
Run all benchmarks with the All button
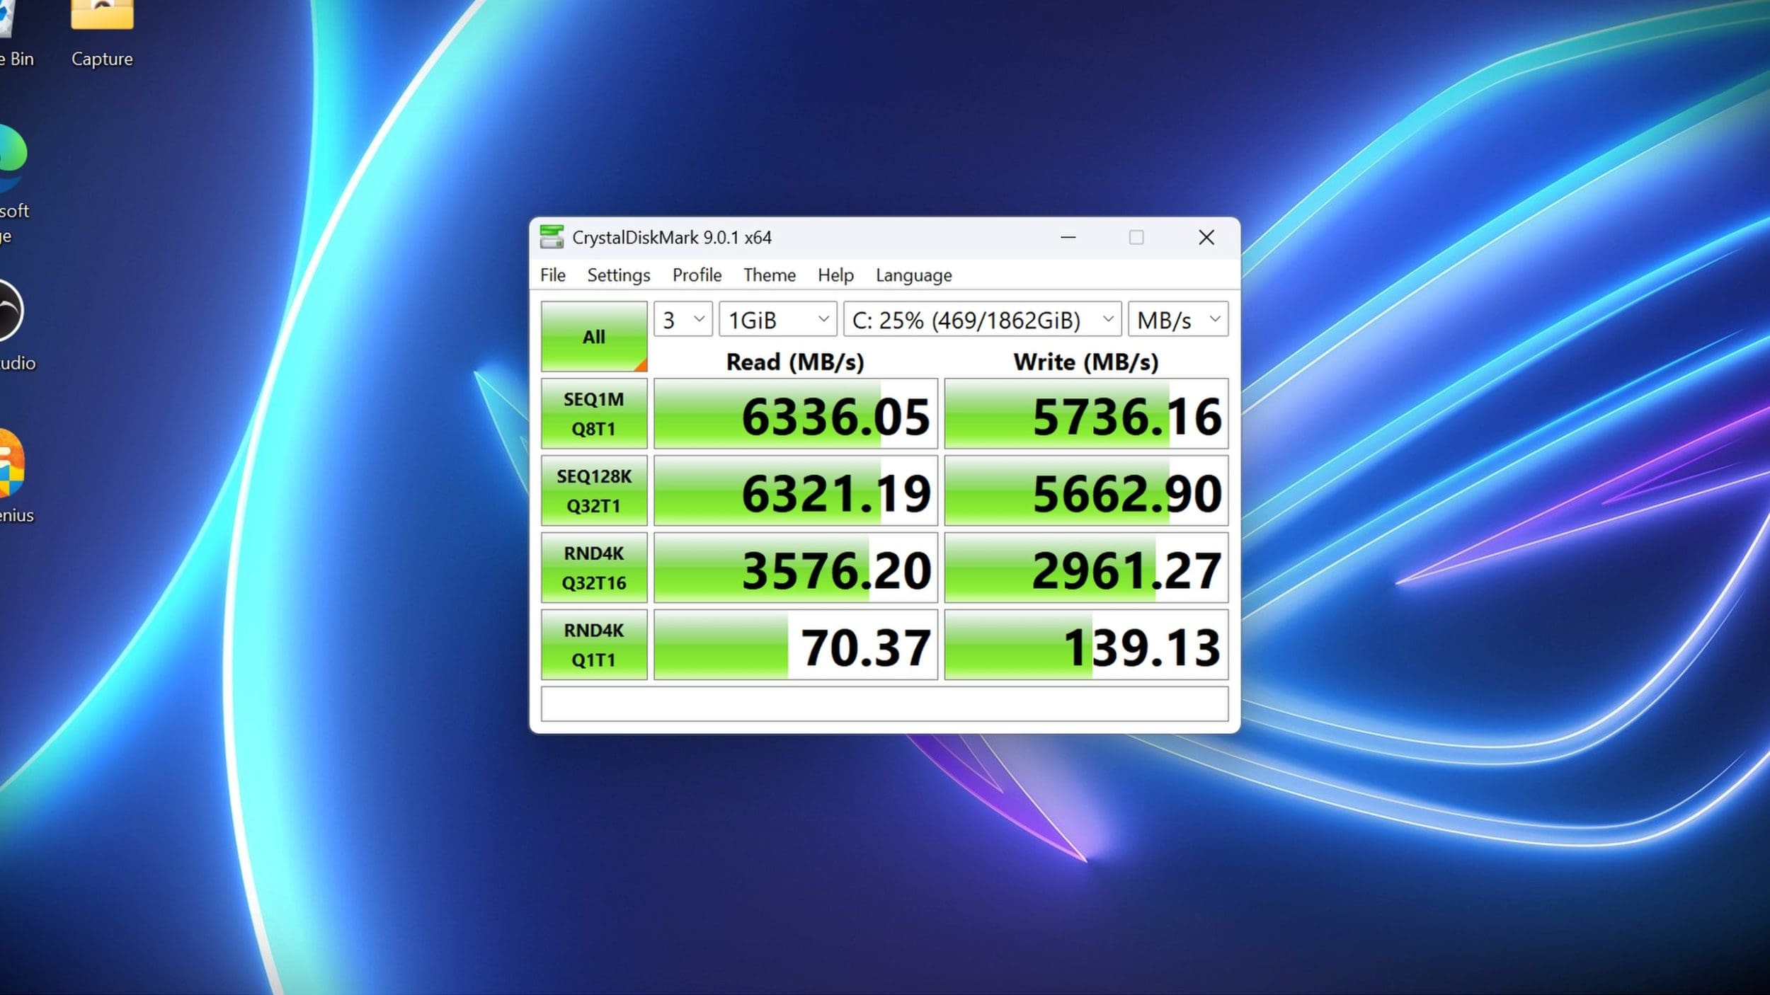coord(593,336)
